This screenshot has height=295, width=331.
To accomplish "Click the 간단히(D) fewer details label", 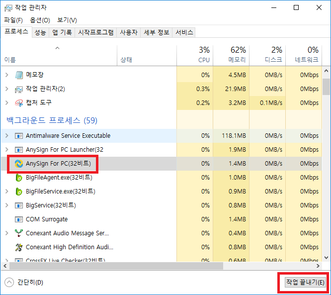I will pos(30,283).
